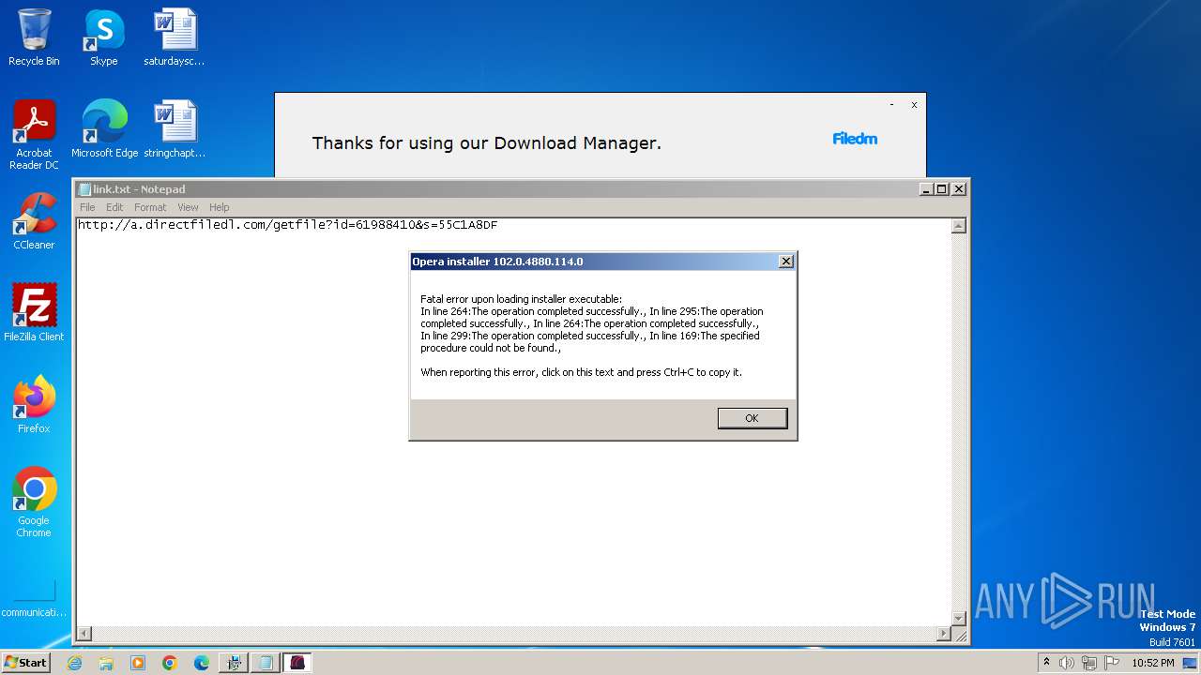Click Notepad vertical scrollbar down arrow
The width and height of the screenshot is (1201, 675).
[958, 619]
